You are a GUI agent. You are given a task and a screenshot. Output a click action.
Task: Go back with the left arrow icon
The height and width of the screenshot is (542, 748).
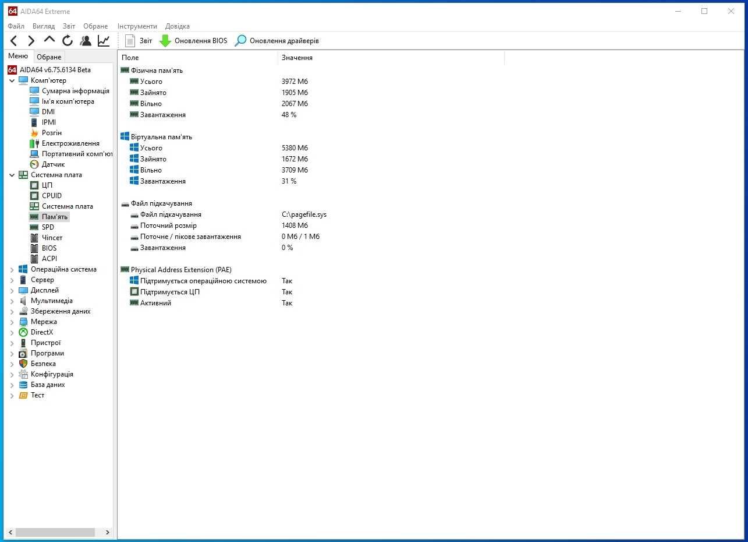click(14, 41)
